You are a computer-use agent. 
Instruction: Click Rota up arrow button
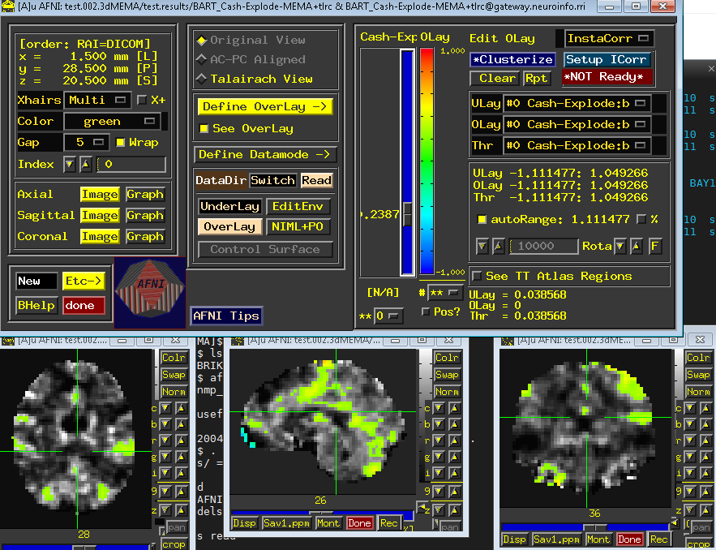click(636, 247)
